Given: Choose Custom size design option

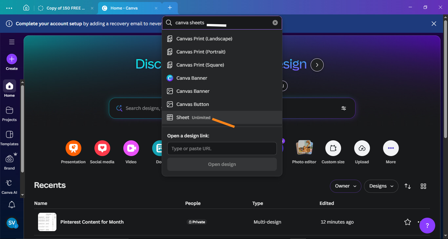Looking at the screenshot, I should tap(333, 152).
